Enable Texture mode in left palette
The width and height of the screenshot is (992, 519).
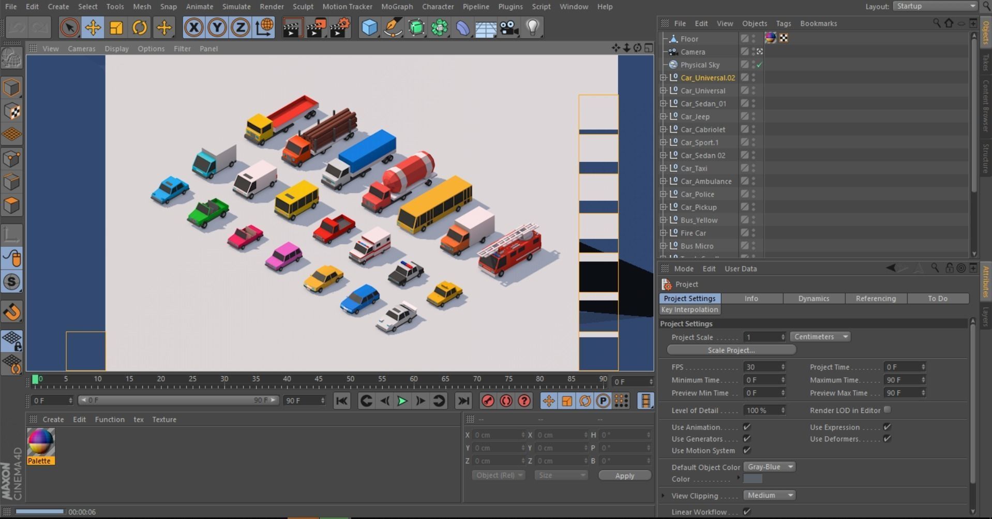11,111
